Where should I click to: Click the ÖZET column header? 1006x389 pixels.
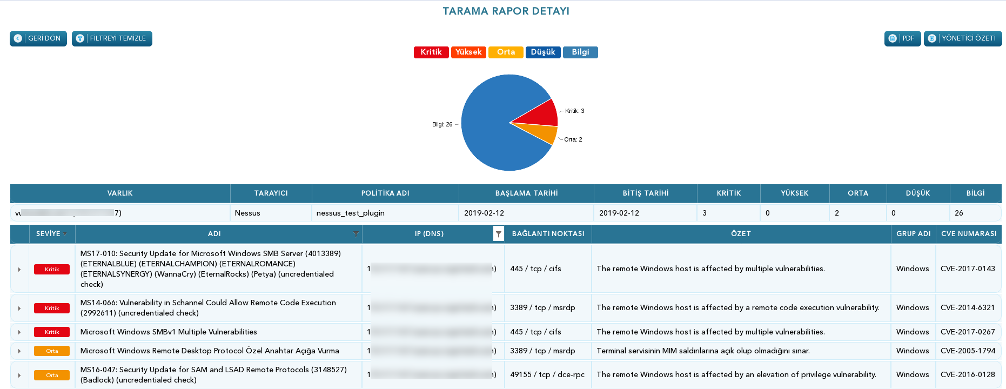tap(741, 234)
